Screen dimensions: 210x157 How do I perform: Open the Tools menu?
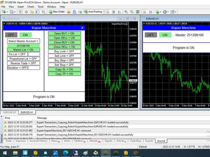41,7
